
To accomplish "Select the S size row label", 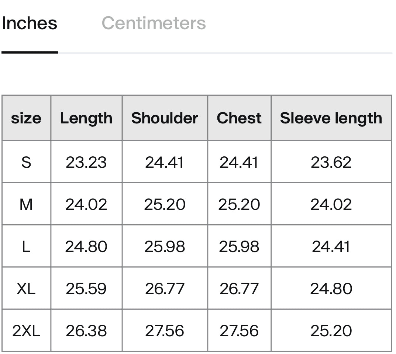I will point(26,162).
